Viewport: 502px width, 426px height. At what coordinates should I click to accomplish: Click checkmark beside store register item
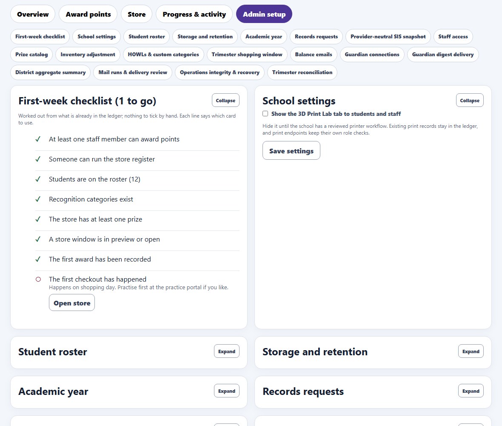click(38, 159)
